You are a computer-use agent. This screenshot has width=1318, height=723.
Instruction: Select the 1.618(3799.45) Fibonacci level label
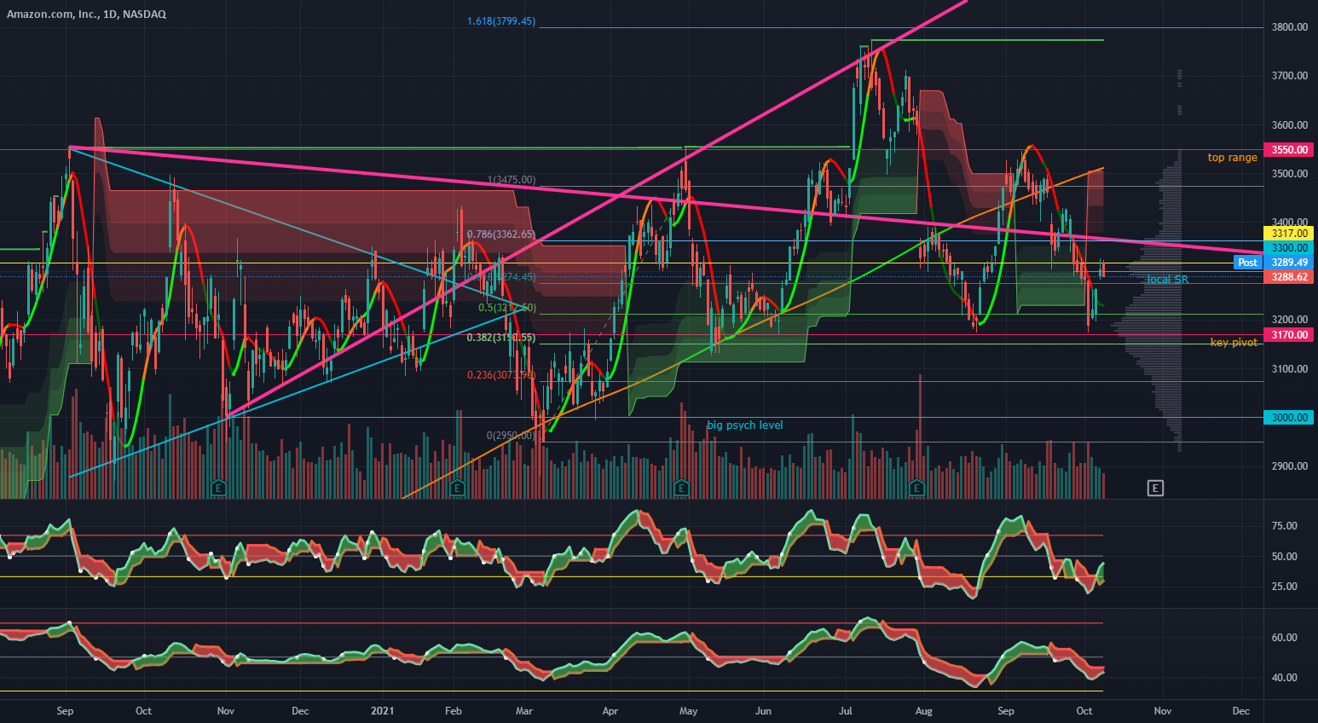tap(501, 21)
